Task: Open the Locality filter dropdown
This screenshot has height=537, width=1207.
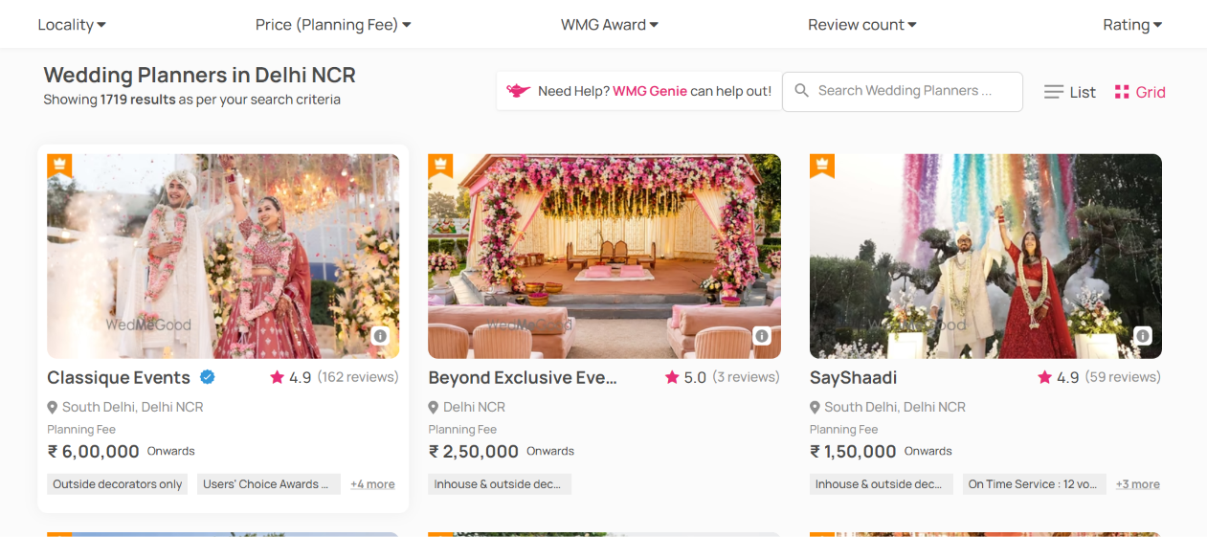Action: [72, 25]
